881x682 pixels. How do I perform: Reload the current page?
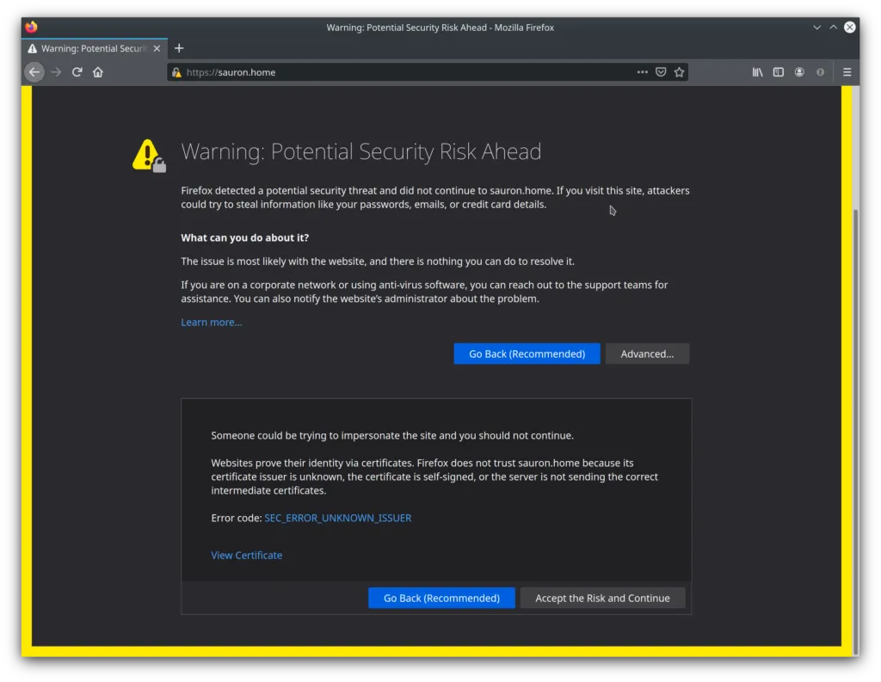click(x=77, y=72)
